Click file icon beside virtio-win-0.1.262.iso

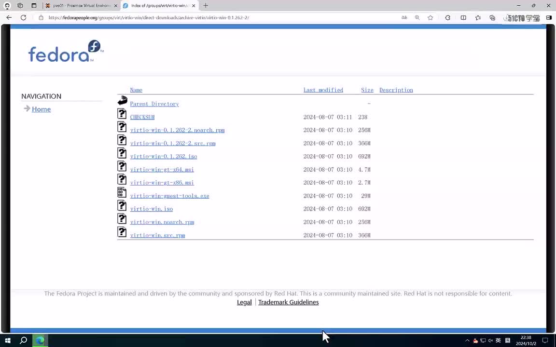122,153
